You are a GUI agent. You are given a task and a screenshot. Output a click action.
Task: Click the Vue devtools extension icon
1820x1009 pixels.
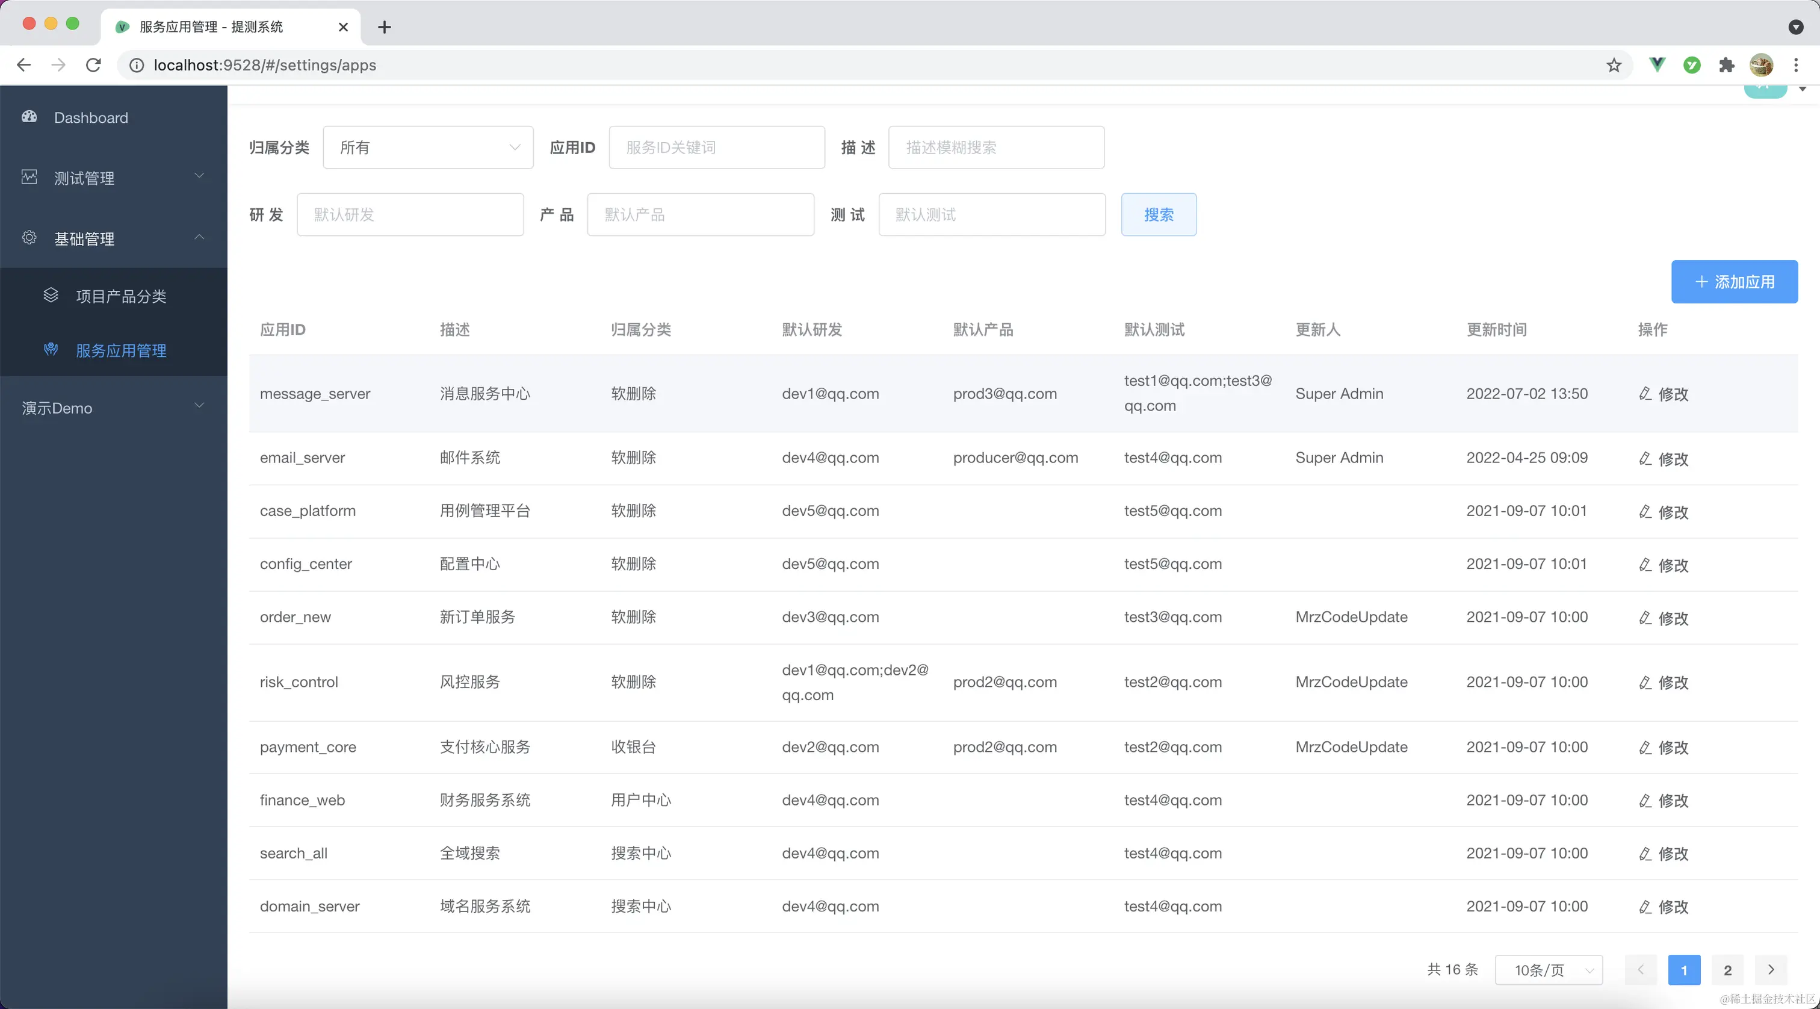[x=1657, y=65]
